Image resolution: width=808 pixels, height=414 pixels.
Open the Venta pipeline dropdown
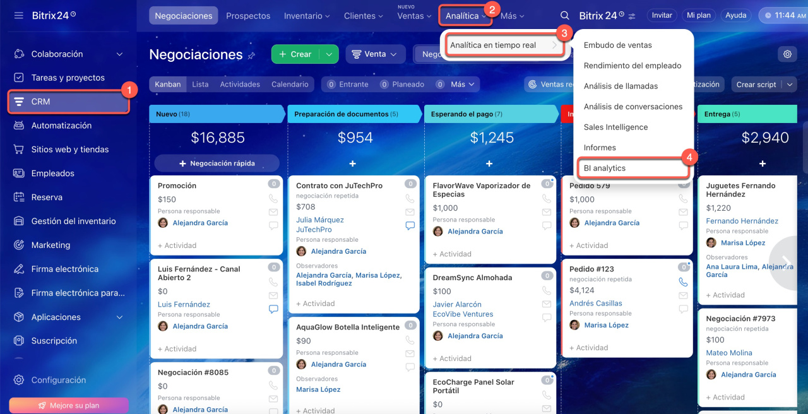tap(374, 54)
